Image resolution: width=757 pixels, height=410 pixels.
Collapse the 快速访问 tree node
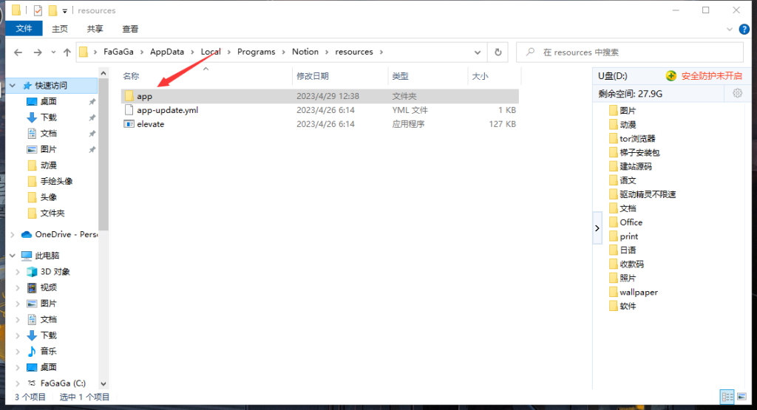[12, 86]
